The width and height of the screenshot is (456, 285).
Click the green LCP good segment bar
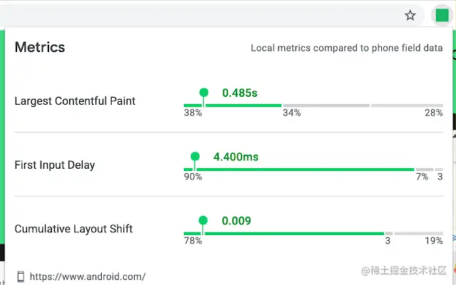click(233, 105)
